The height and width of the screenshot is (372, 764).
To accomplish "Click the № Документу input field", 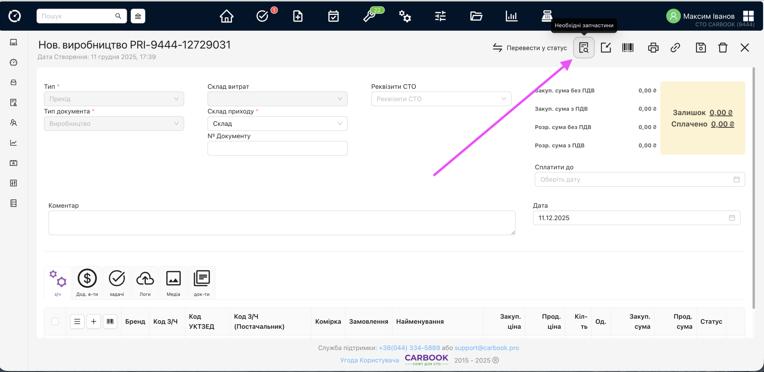I will [x=277, y=149].
